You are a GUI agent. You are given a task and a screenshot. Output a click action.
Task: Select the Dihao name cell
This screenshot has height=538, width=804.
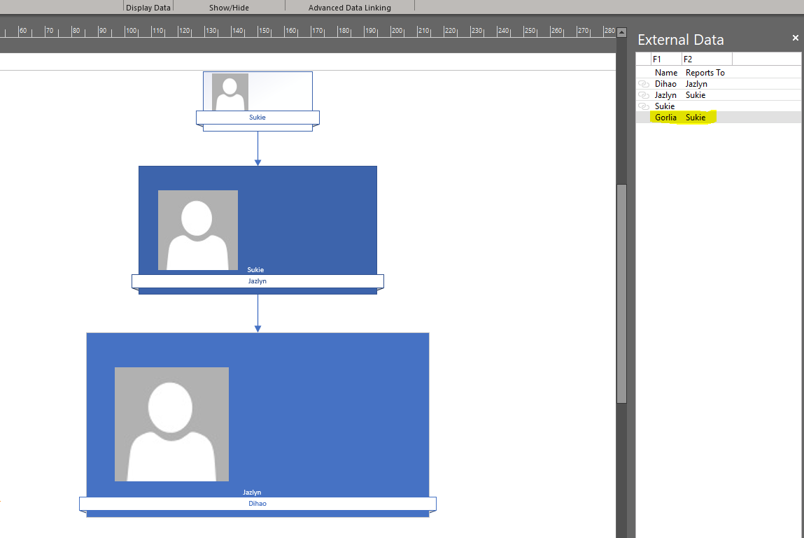point(665,84)
